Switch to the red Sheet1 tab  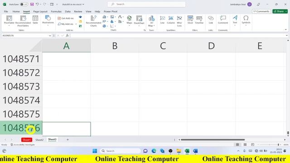coord(27,140)
